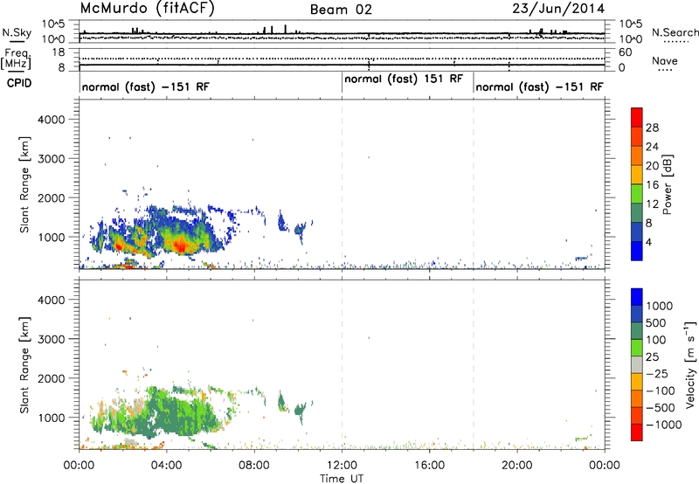Click the '500' Velocity colorbar tick label

(x=656, y=322)
